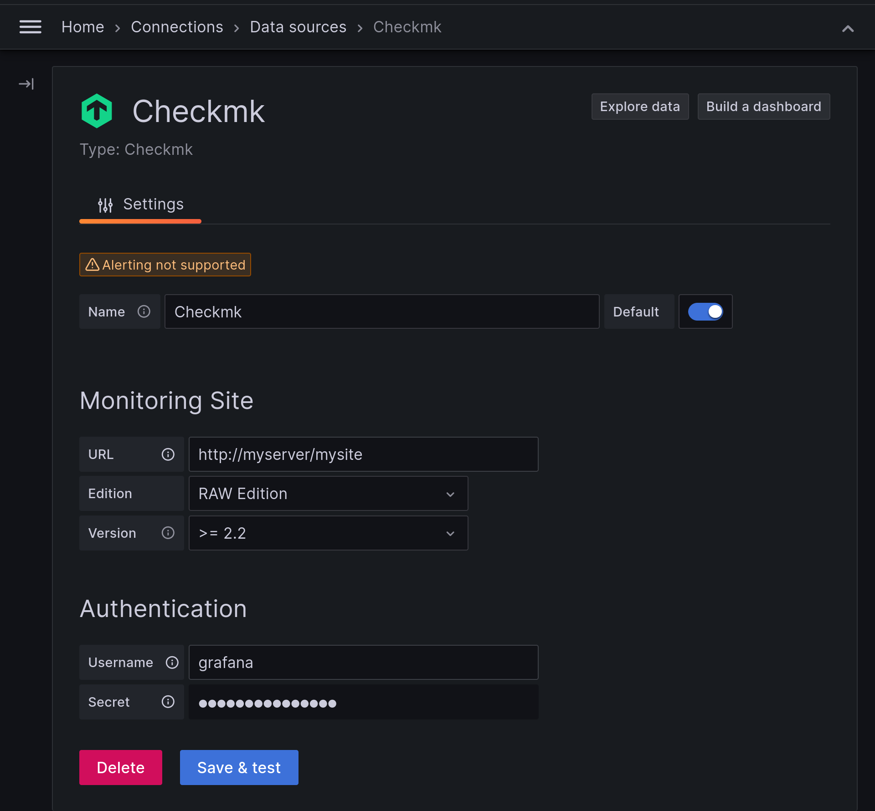Click the Alerting not supported badge

(x=165, y=265)
